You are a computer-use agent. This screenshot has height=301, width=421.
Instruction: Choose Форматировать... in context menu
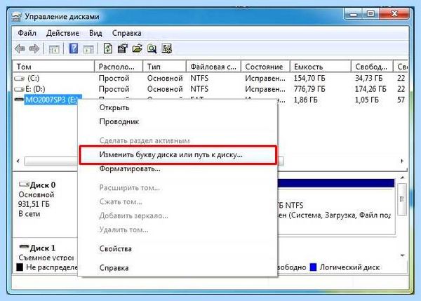tap(178, 168)
